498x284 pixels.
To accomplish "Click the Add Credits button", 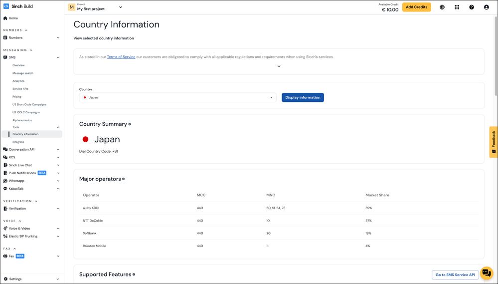I will (x=416, y=7).
